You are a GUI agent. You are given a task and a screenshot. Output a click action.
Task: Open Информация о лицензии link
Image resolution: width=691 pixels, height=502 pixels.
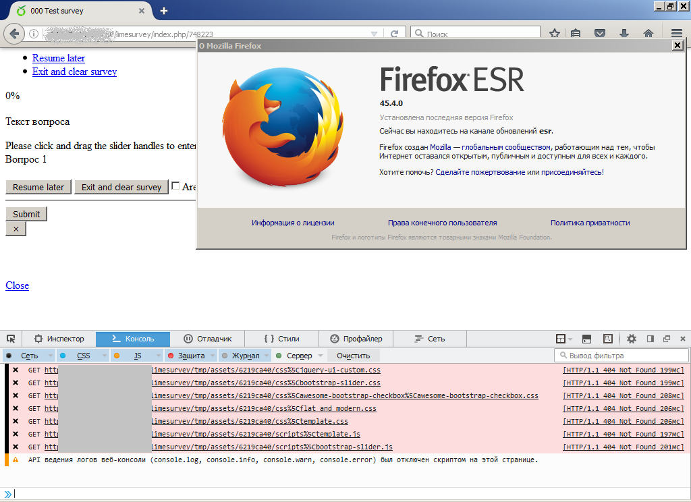(293, 223)
